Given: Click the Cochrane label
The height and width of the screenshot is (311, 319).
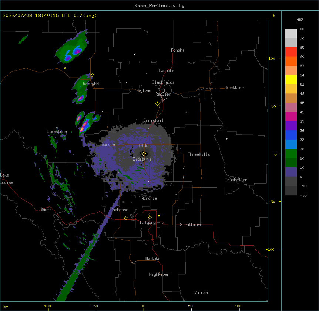Looking at the screenshot, I should [x=119, y=210].
